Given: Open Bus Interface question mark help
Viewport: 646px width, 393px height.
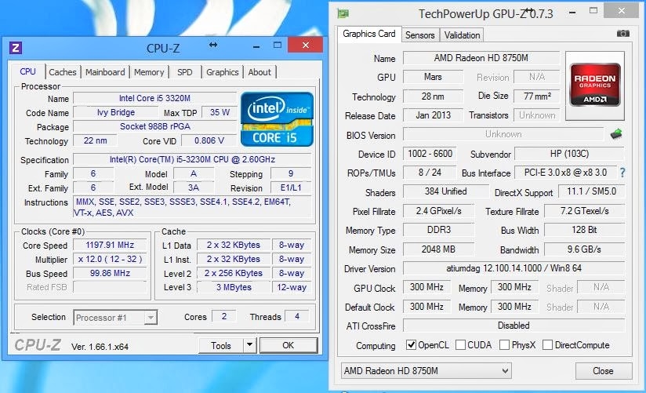Looking at the screenshot, I should [622, 173].
